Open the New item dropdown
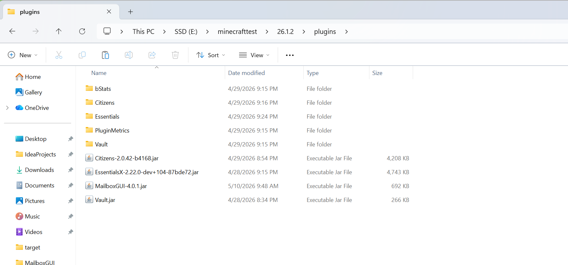The image size is (568, 265). point(23,55)
